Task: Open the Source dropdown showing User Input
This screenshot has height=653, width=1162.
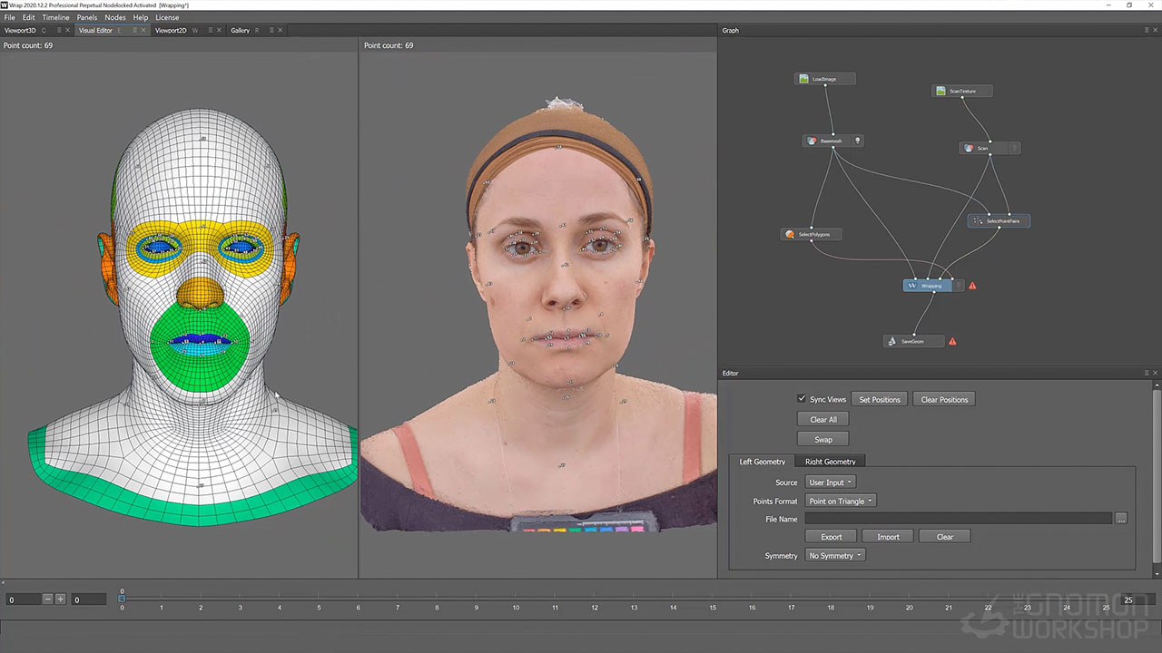Action: pos(831,482)
